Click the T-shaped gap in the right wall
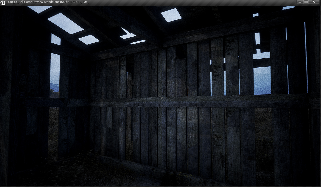321x187 pixels. click(x=261, y=55)
